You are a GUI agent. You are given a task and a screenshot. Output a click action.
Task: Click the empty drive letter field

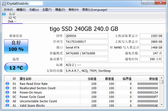coord(86,59)
